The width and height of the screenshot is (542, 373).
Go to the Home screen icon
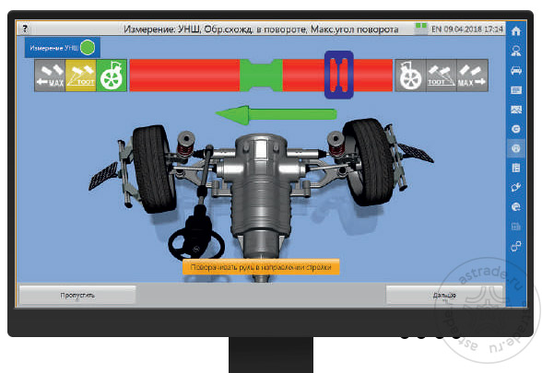pyautogui.click(x=516, y=31)
